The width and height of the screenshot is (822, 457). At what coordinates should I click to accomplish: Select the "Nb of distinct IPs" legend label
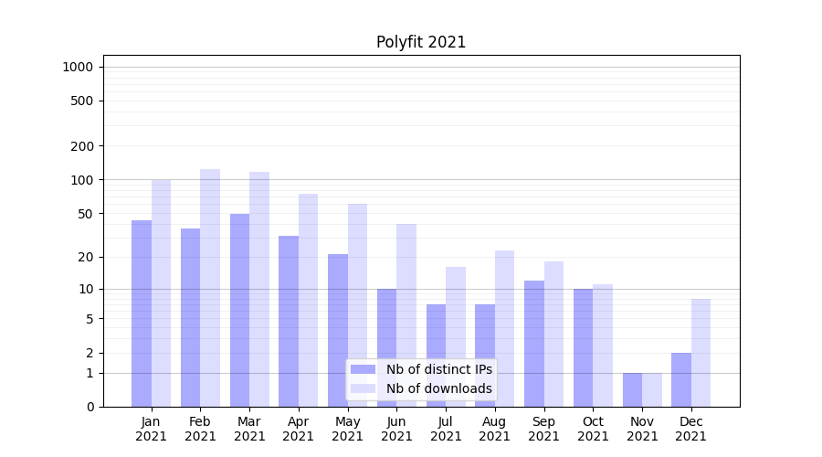point(438,369)
